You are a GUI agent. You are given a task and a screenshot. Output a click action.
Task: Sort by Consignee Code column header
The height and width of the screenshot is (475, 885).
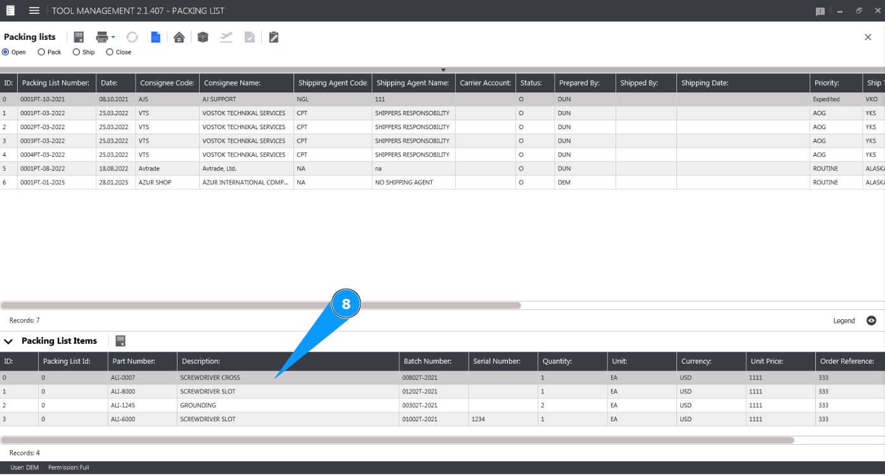[x=167, y=83]
